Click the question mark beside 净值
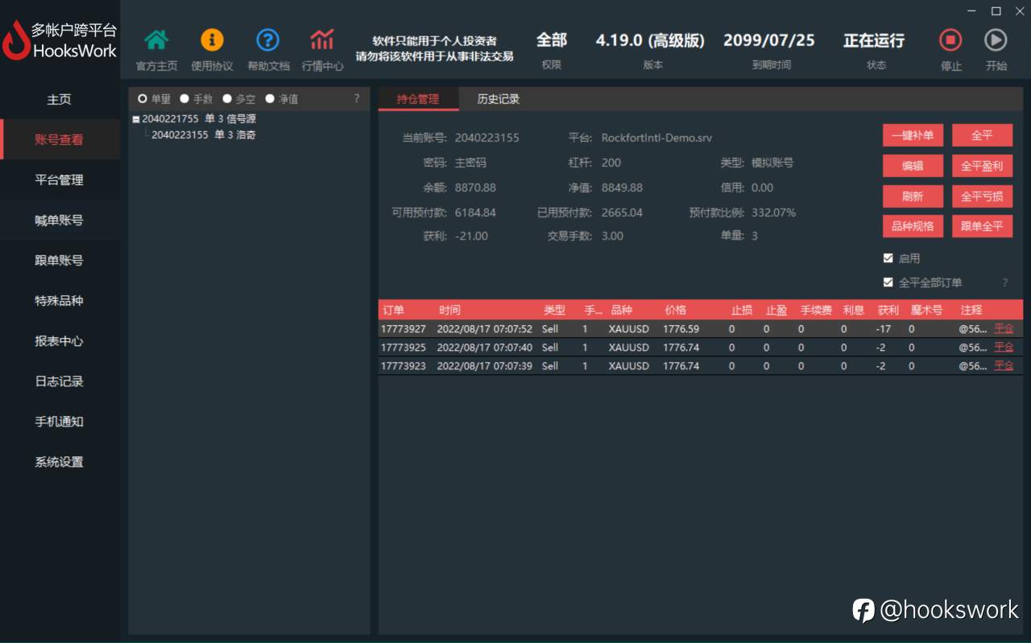Viewport: 1031px width, 643px height. tap(357, 99)
